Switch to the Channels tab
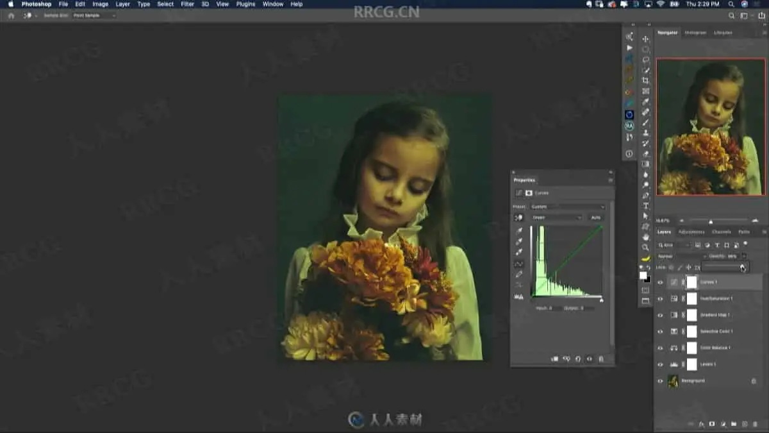769x433 pixels. tap(722, 232)
